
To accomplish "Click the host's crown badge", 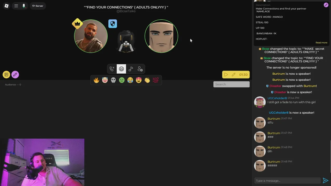I will tap(77, 24).
